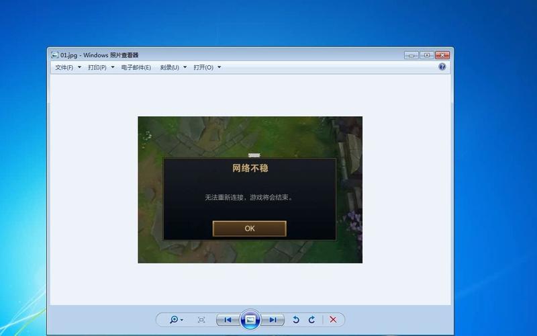Go to the next photo
This screenshot has height=336, width=537.
pyautogui.click(x=273, y=320)
